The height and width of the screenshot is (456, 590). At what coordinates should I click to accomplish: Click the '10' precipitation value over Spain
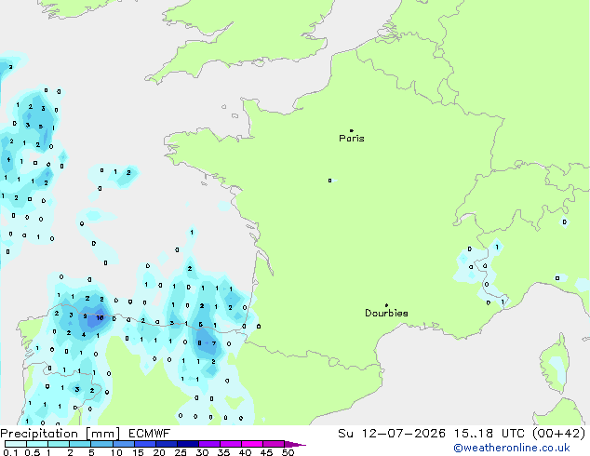pyautogui.click(x=100, y=318)
